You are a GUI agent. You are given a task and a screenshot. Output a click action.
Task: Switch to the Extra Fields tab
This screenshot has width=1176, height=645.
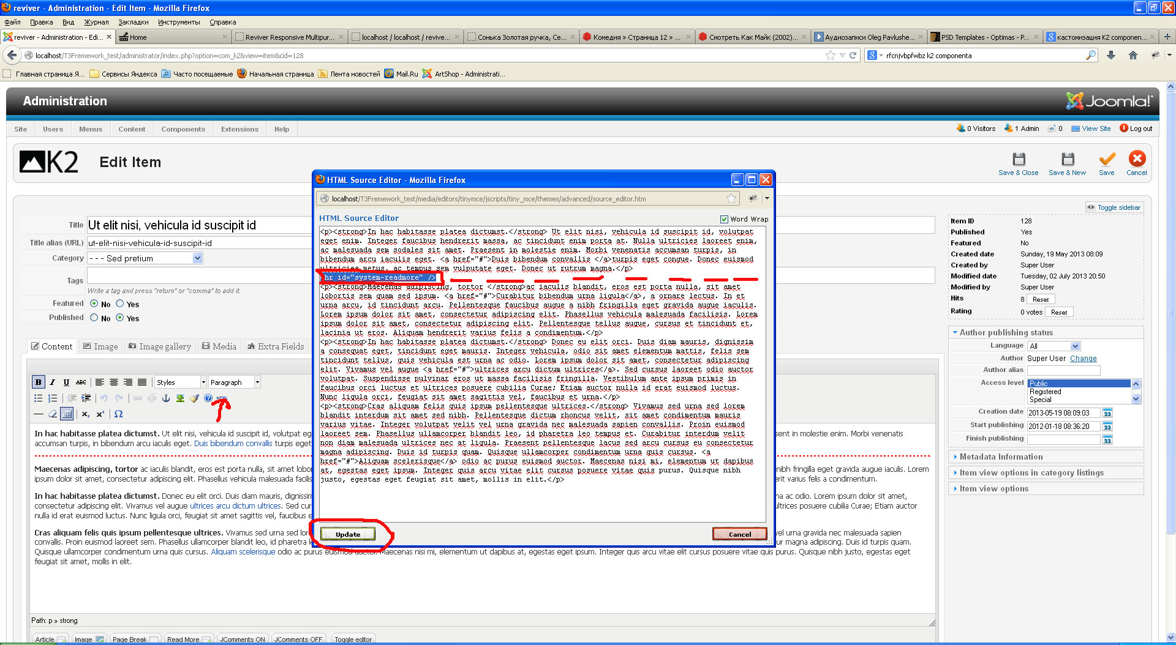[x=275, y=346]
